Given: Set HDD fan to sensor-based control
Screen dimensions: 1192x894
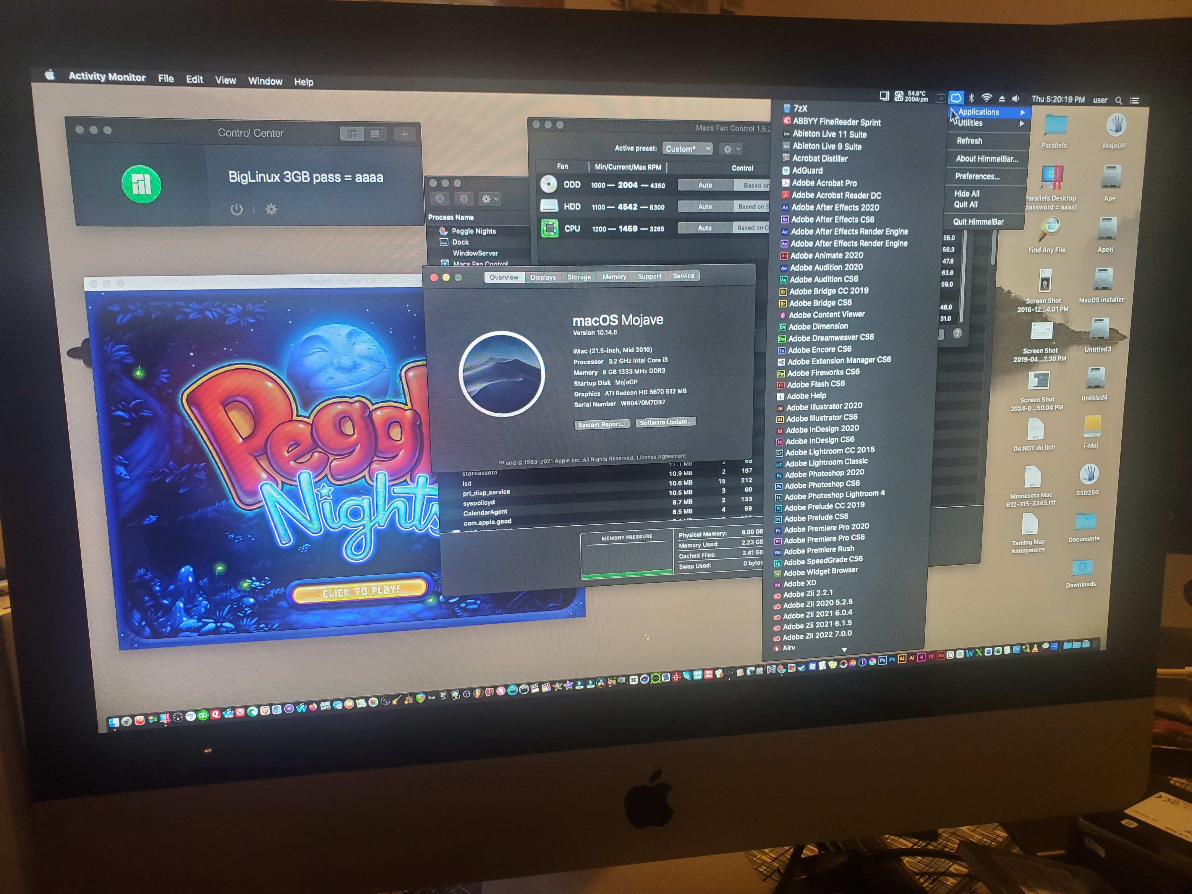Looking at the screenshot, I should [751, 206].
